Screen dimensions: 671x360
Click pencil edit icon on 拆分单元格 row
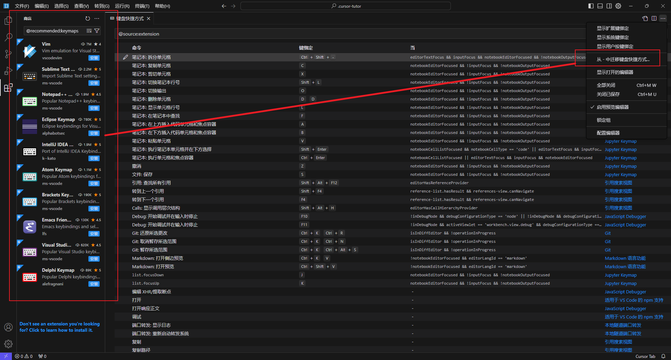pos(125,57)
